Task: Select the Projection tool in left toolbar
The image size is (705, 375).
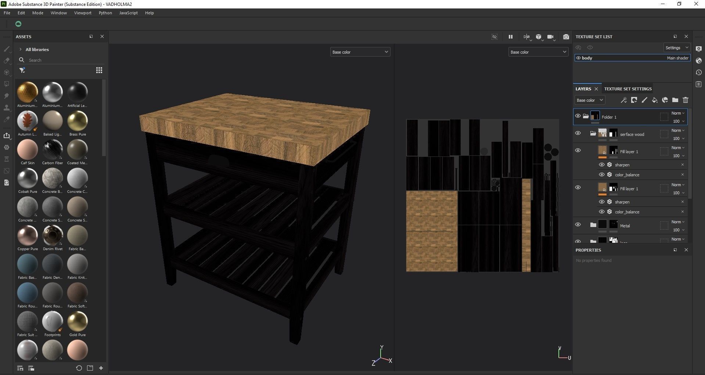Action: tap(7, 72)
